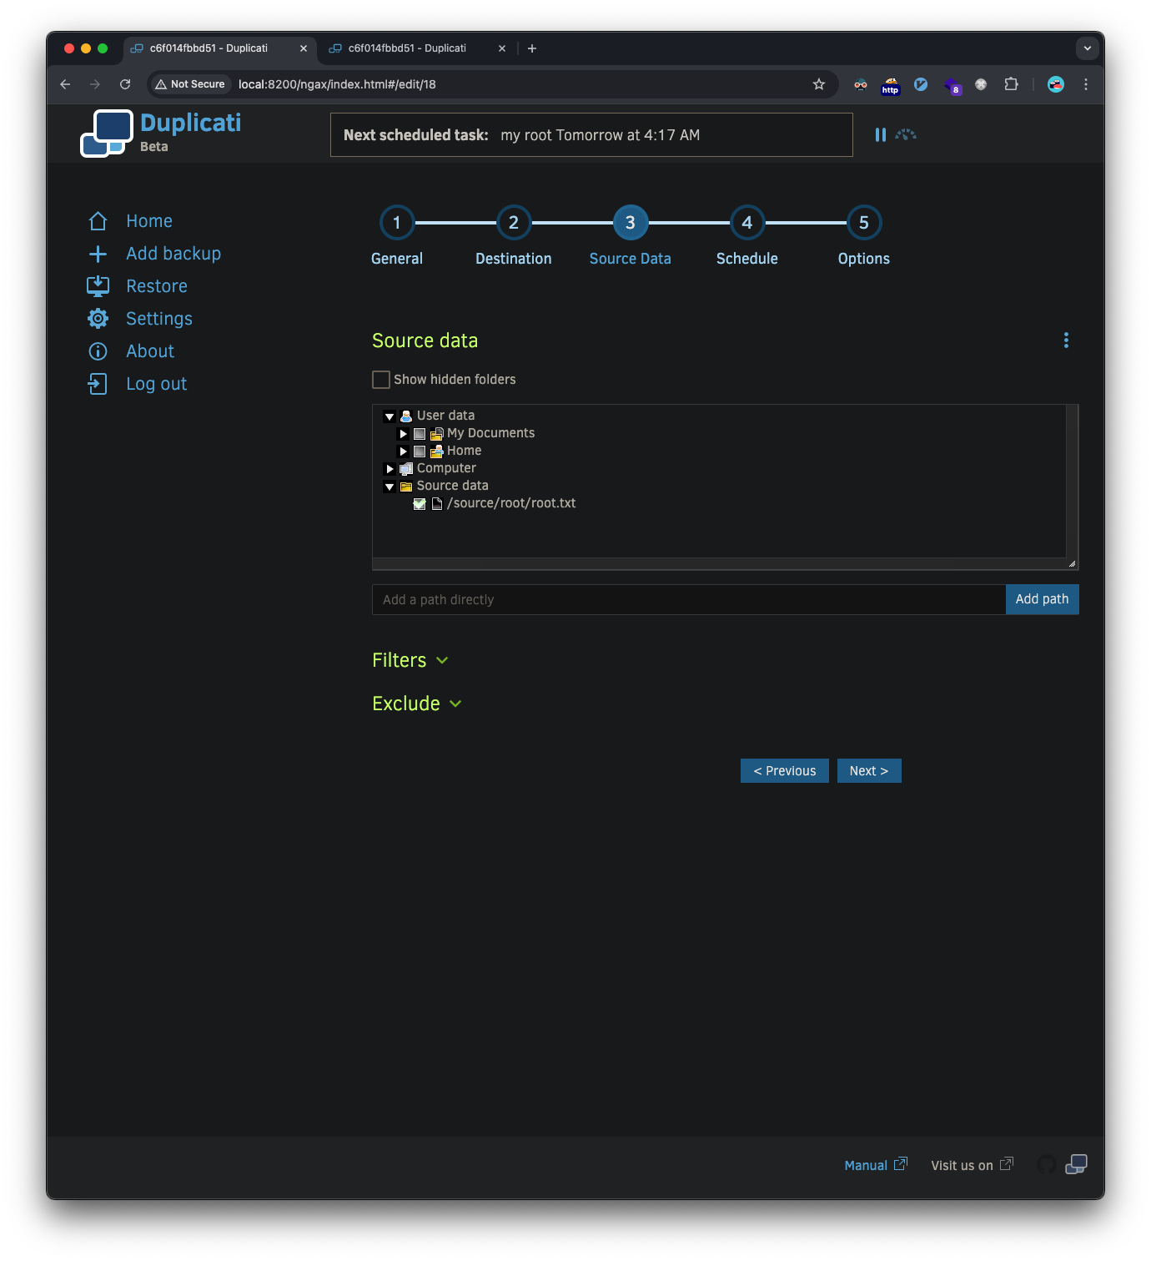Click the resize handle of the folder tree
Screen dimensions: 1151x1261
[1072, 564]
